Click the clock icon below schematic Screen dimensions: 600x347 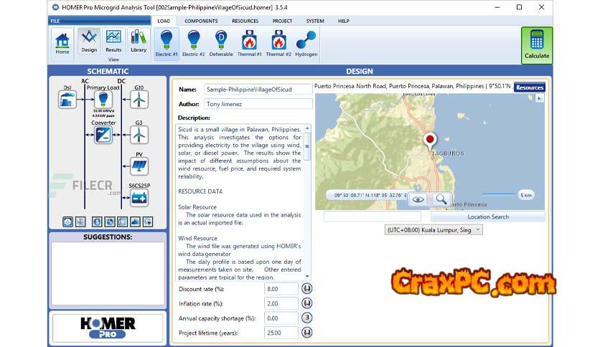click(67, 222)
